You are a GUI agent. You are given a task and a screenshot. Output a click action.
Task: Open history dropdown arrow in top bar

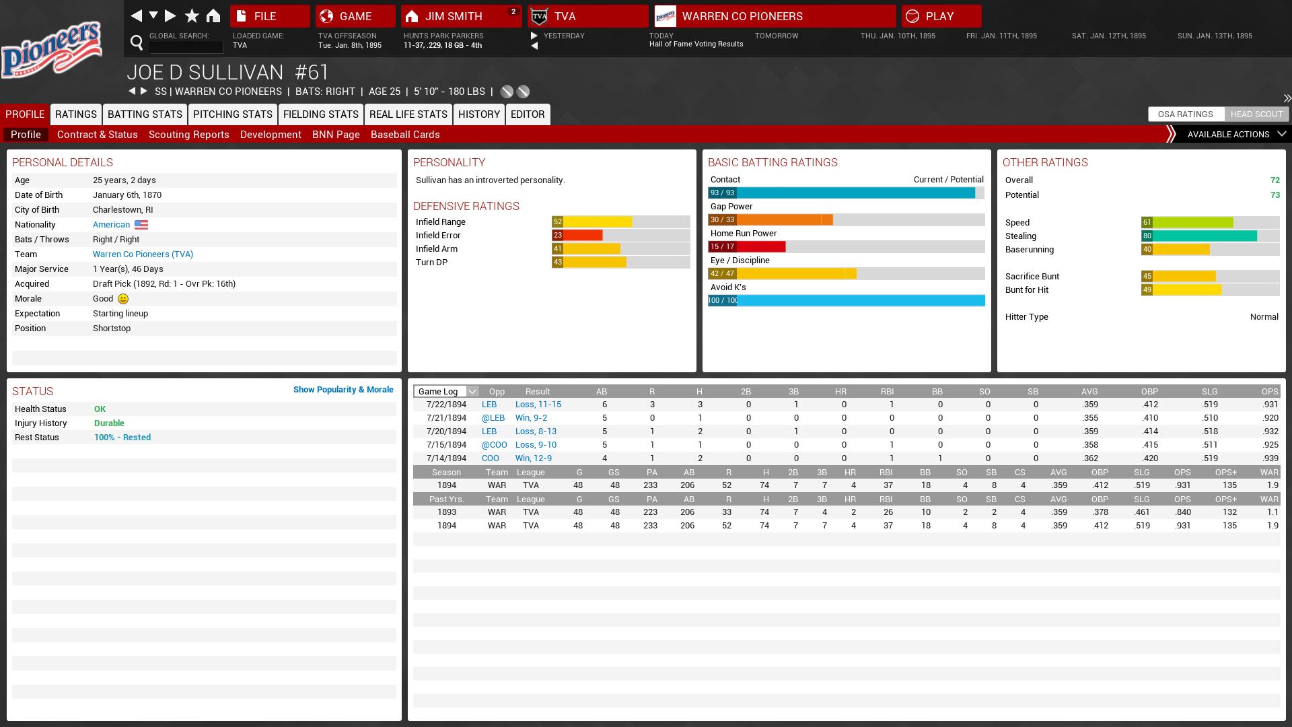click(153, 15)
